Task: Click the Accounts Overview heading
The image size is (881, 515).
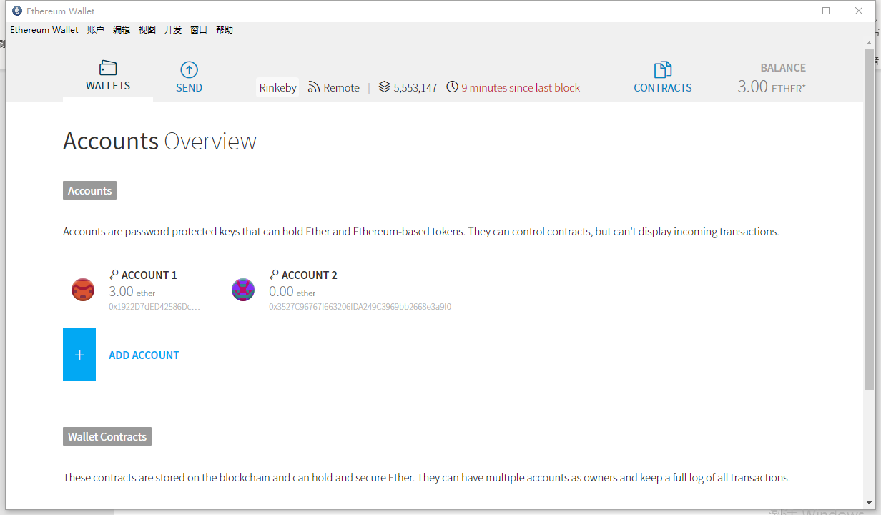Action: click(159, 141)
